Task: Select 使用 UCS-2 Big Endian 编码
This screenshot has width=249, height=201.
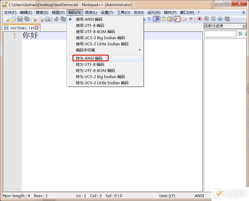Action: 105,38
